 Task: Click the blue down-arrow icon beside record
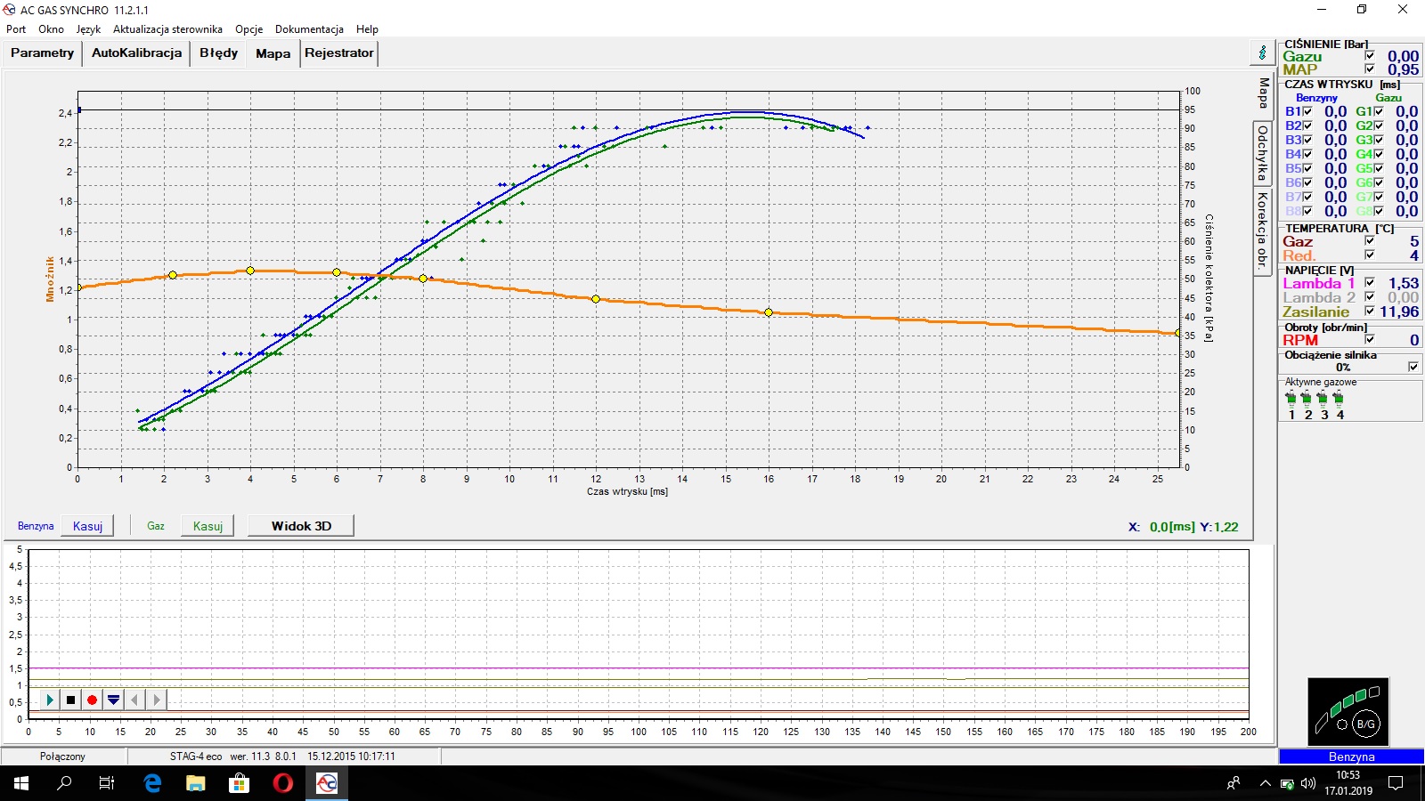click(x=113, y=700)
